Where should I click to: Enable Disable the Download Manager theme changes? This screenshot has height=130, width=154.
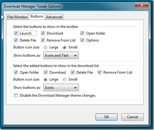point(16,95)
